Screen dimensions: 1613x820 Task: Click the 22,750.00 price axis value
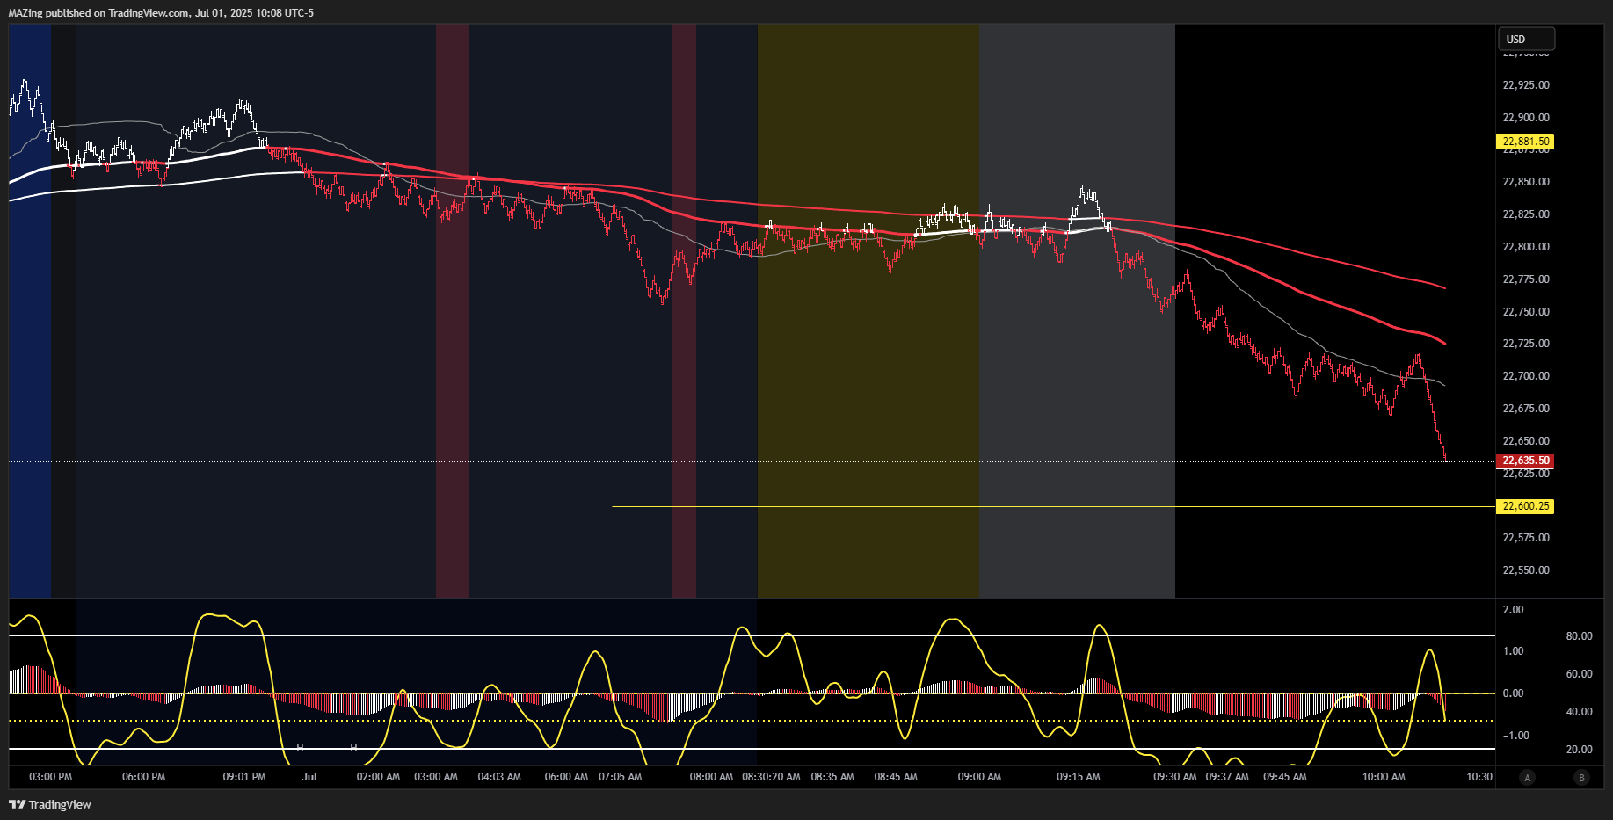click(x=1526, y=312)
